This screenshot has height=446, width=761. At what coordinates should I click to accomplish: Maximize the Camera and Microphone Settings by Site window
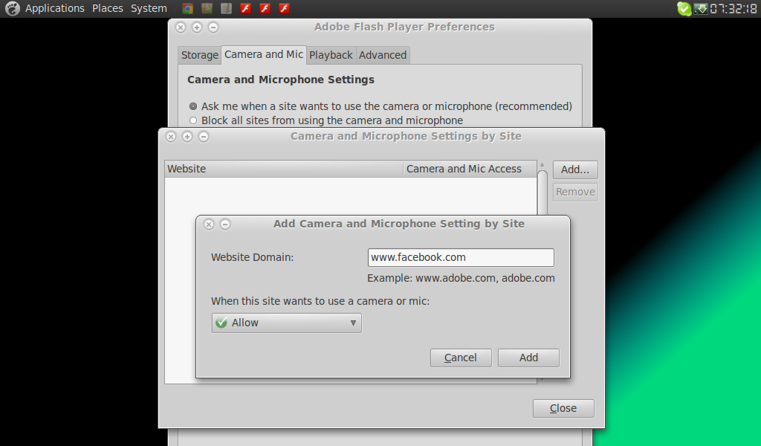[187, 137]
